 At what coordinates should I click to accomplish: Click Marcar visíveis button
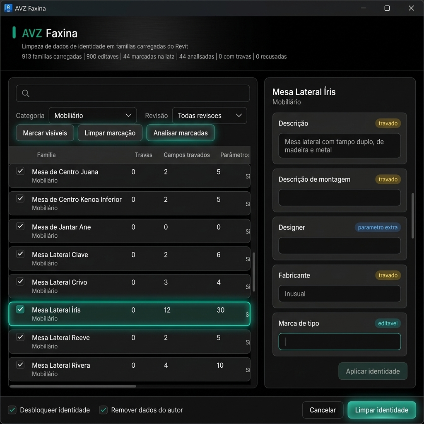click(x=45, y=133)
